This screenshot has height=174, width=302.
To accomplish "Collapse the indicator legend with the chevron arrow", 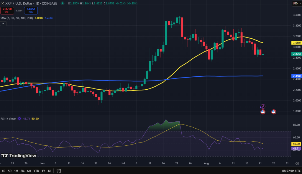I will point(3,23).
